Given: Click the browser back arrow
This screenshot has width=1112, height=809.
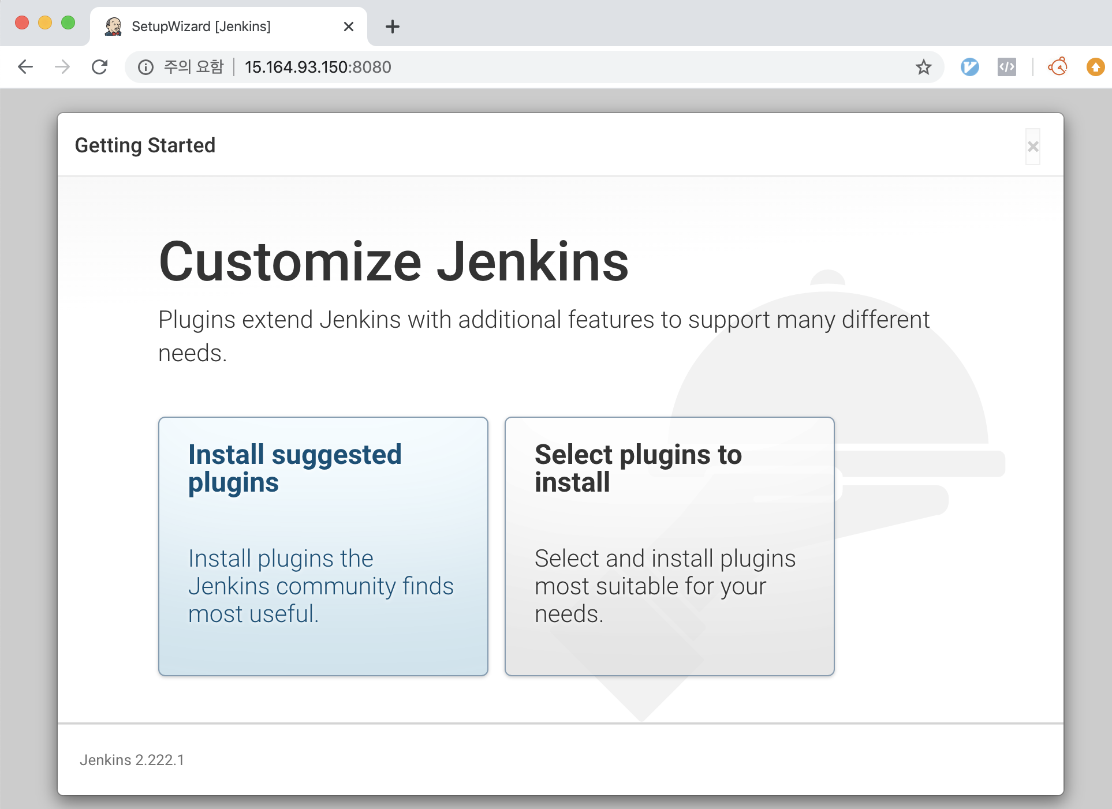Looking at the screenshot, I should (x=25, y=67).
